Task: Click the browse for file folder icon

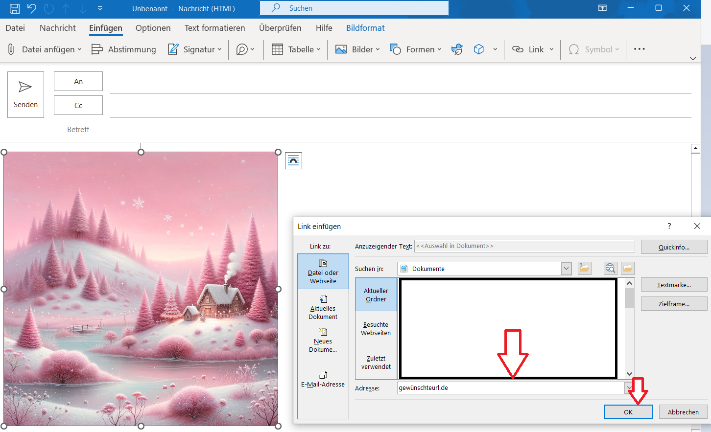Action: pyautogui.click(x=628, y=268)
